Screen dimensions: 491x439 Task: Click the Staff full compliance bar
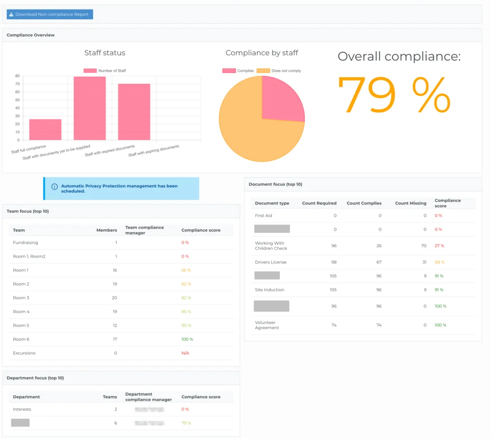point(45,130)
